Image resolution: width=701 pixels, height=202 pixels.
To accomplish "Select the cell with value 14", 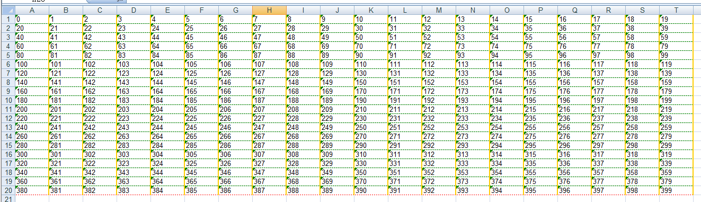I will (x=507, y=19).
